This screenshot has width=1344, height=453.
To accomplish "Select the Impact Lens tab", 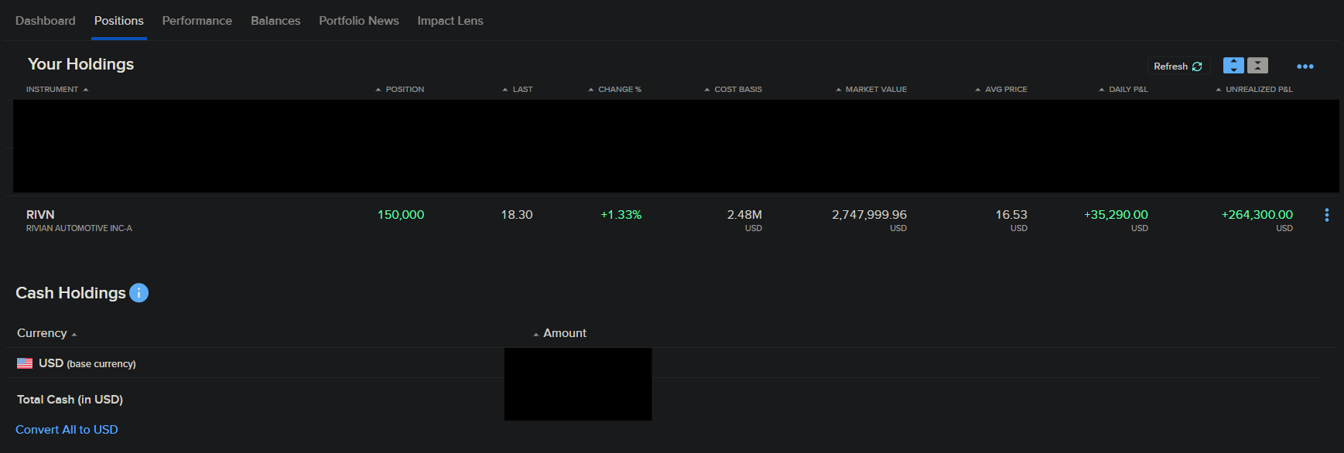I will click(450, 21).
